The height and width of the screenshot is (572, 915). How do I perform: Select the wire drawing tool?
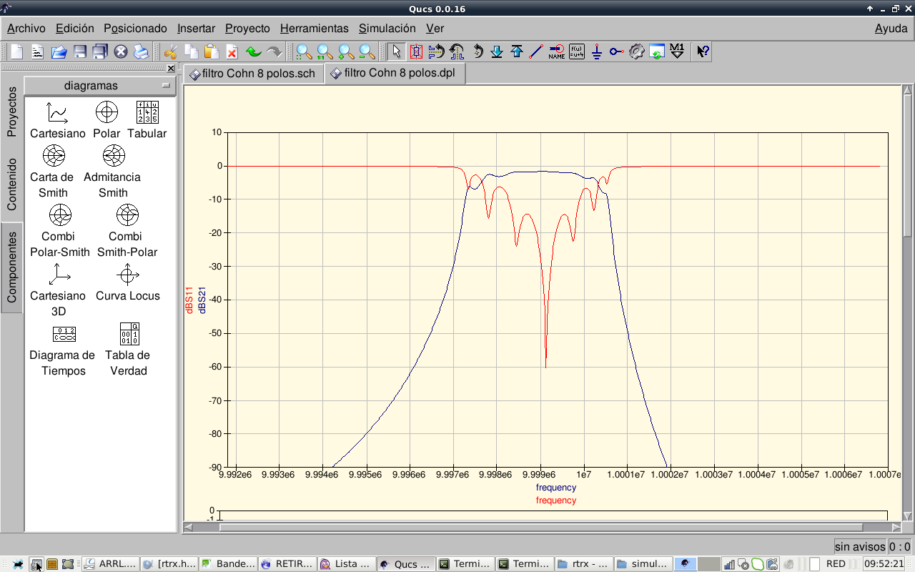pos(536,51)
